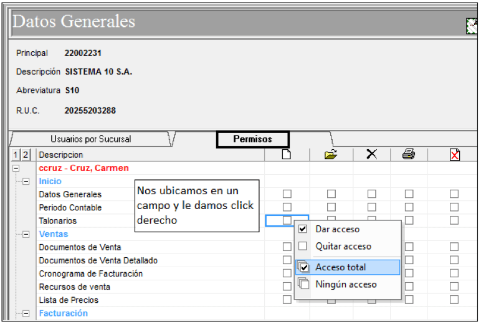This screenshot has height=324, width=481.
Task: Click the level 2 outline button
Action: tap(26, 155)
